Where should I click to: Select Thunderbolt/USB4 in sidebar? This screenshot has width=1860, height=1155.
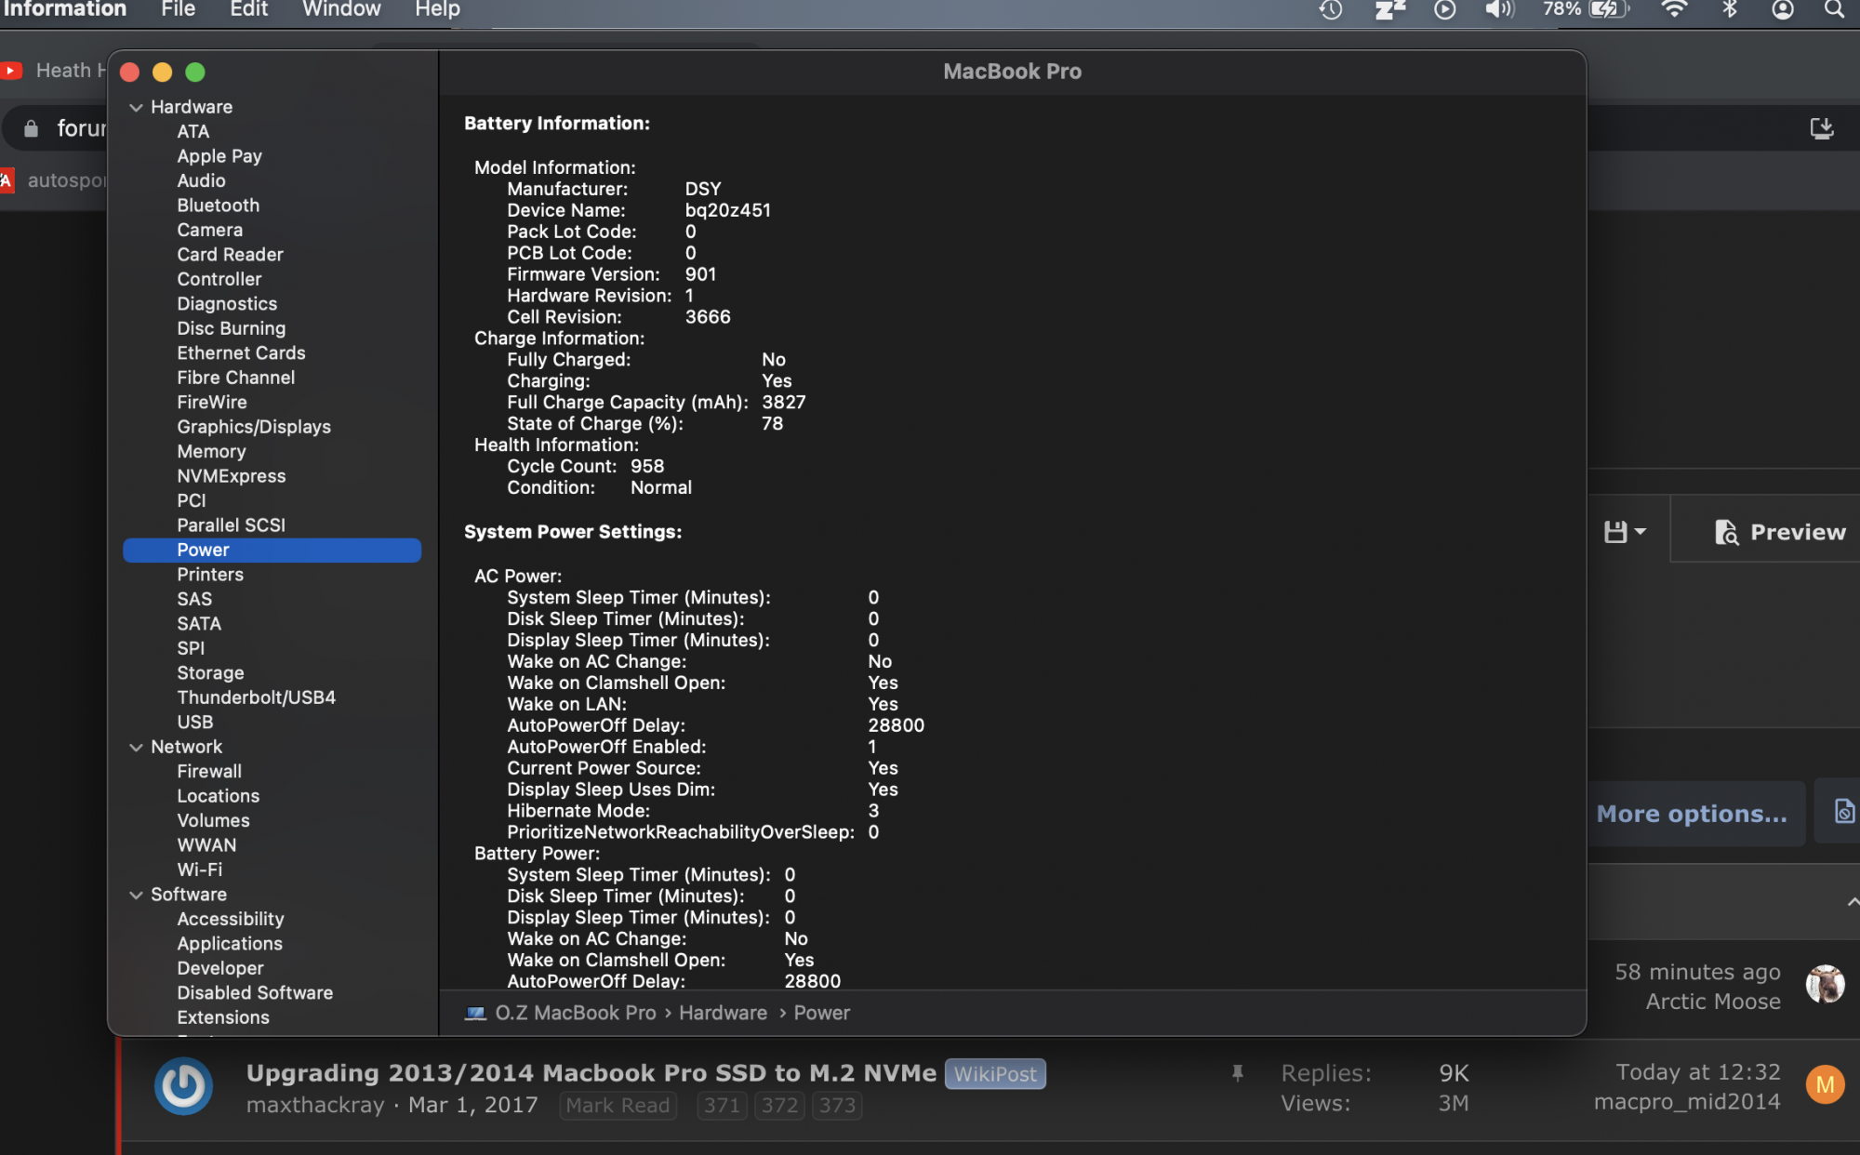[x=257, y=697]
